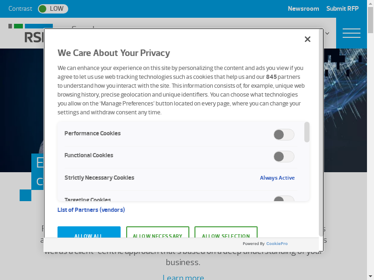Toggle the Contrast LOW switch

click(53, 9)
